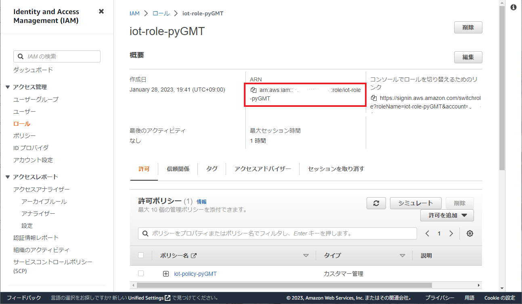Viewport: 522px width, 304px height.
Task: Click the カスタマー管理 type cell
Action: [x=344, y=274]
